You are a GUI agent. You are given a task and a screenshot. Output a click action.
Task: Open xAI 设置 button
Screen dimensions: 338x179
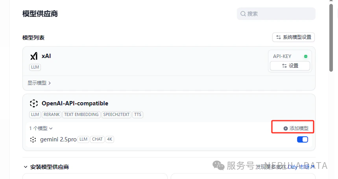290,66
